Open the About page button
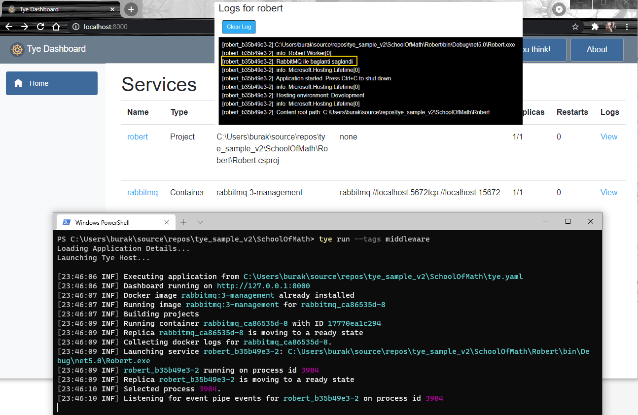 pyautogui.click(x=597, y=49)
